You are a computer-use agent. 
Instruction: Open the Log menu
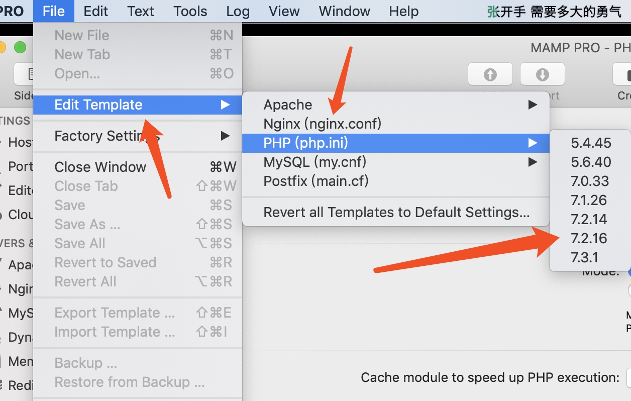click(238, 11)
